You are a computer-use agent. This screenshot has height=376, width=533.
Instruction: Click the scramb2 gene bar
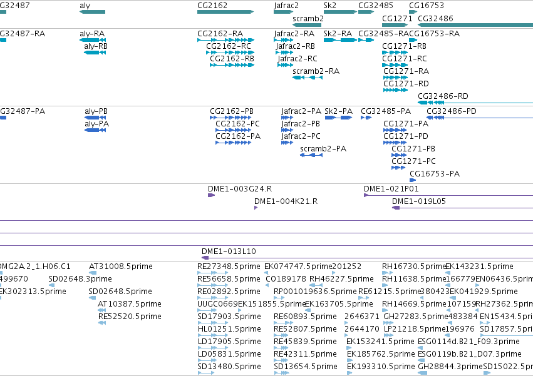point(307,25)
